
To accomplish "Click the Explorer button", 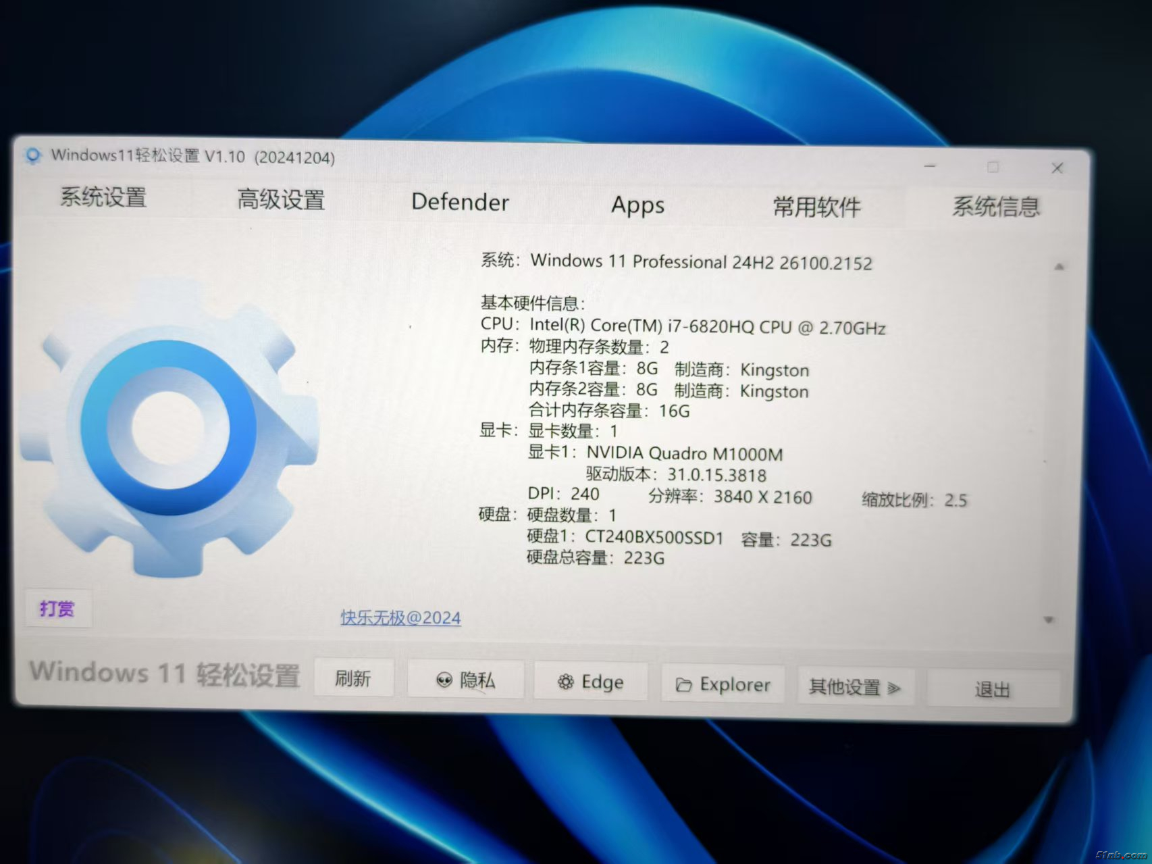I will (x=723, y=685).
